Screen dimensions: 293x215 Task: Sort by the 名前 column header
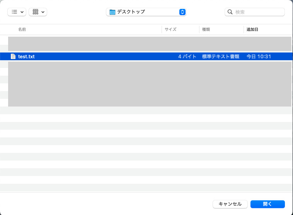coord(22,29)
